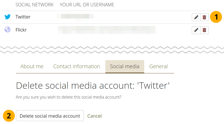This screenshot has width=224, height=124.
Task: Click the Social Network column header
Action: pos(35,5)
